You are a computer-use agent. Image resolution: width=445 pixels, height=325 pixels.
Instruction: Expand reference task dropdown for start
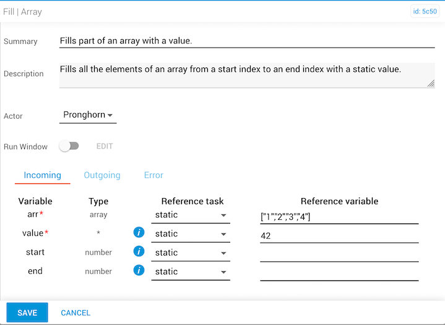190,253
